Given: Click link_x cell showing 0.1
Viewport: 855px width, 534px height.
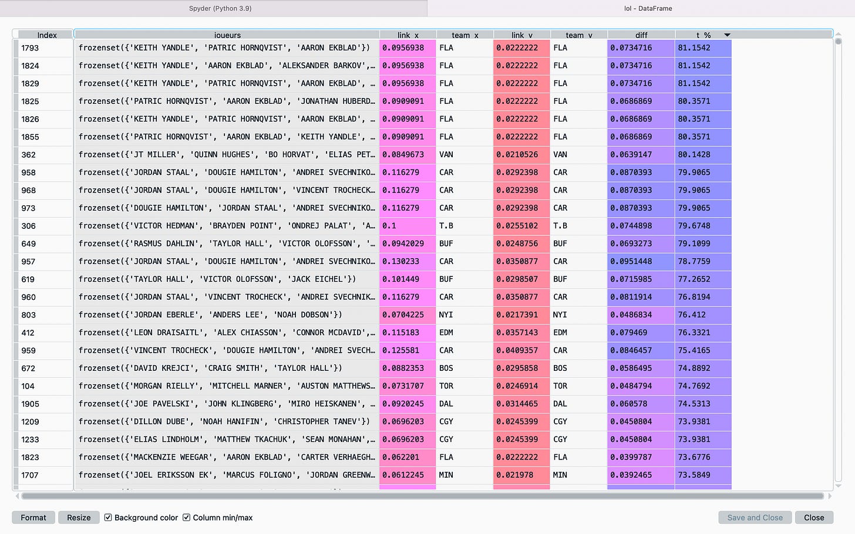Looking at the screenshot, I should (408, 226).
